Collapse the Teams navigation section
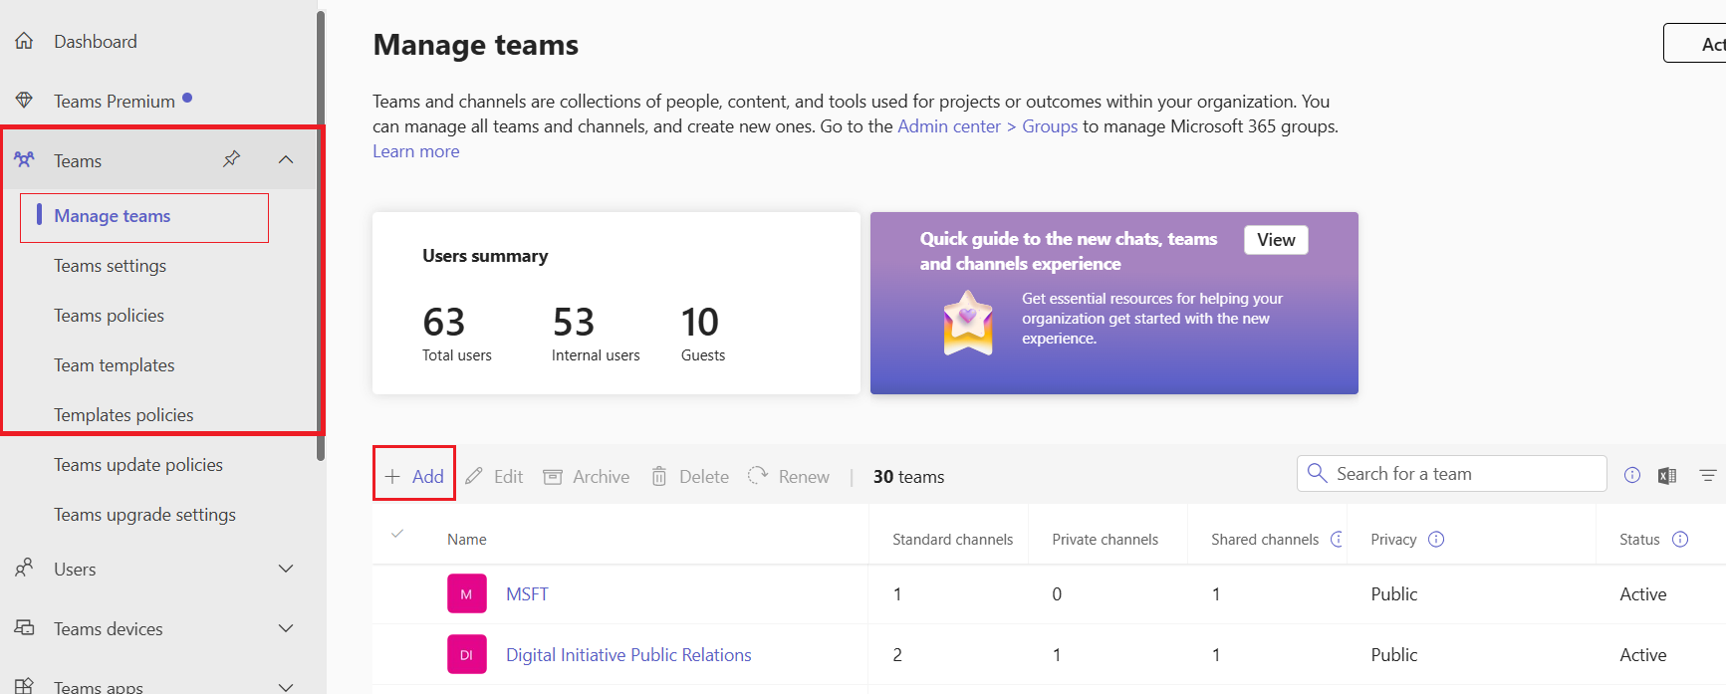Screen dimensions: 1726x694 (x=286, y=159)
